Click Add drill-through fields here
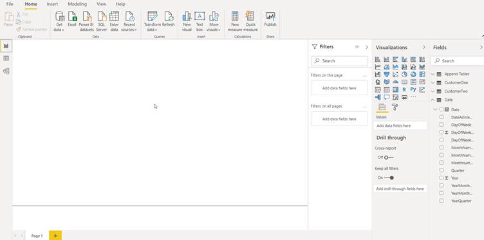Image resolution: width=484 pixels, height=240 pixels. click(x=400, y=189)
